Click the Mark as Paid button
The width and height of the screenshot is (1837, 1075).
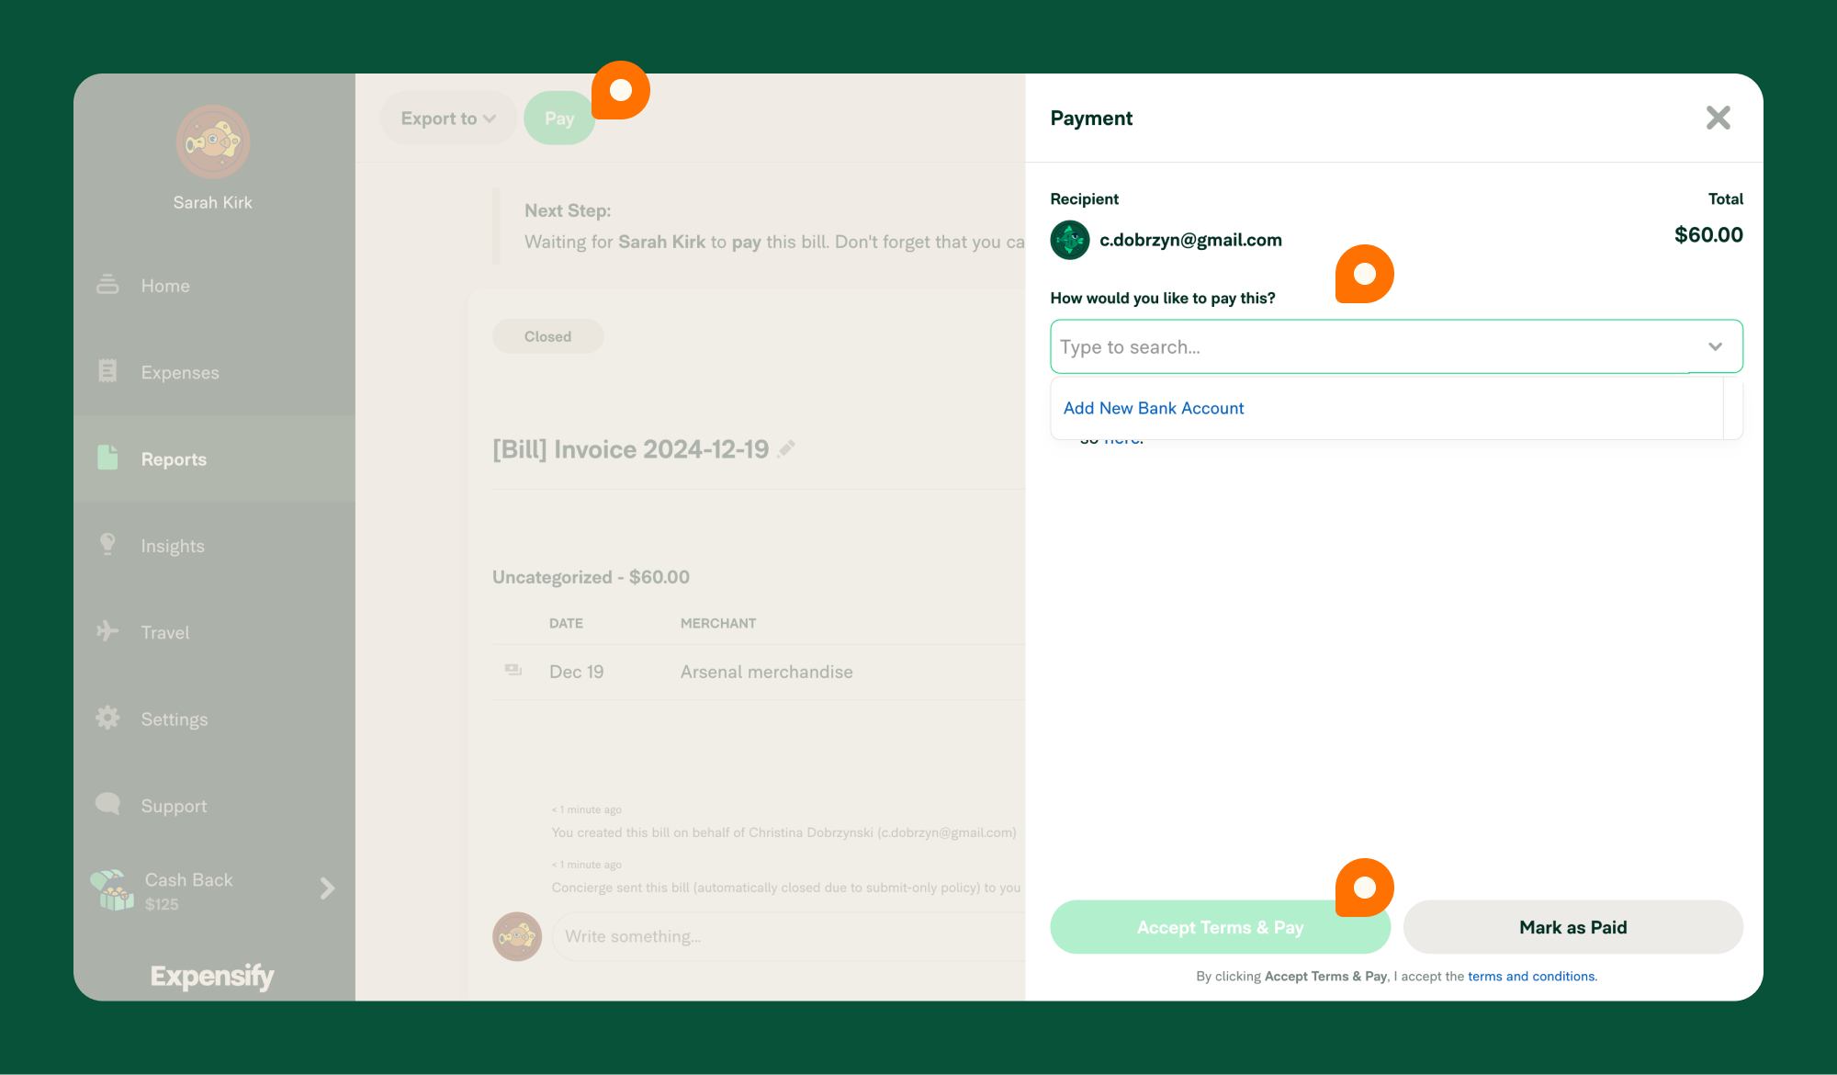(x=1572, y=926)
